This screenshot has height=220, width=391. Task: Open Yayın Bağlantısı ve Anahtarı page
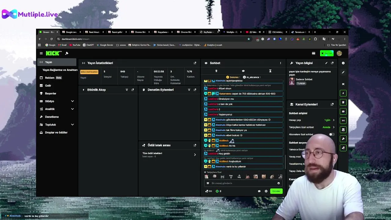(60, 70)
